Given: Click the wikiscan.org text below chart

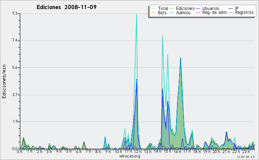Looking at the screenshot, I should click(129, 156).
